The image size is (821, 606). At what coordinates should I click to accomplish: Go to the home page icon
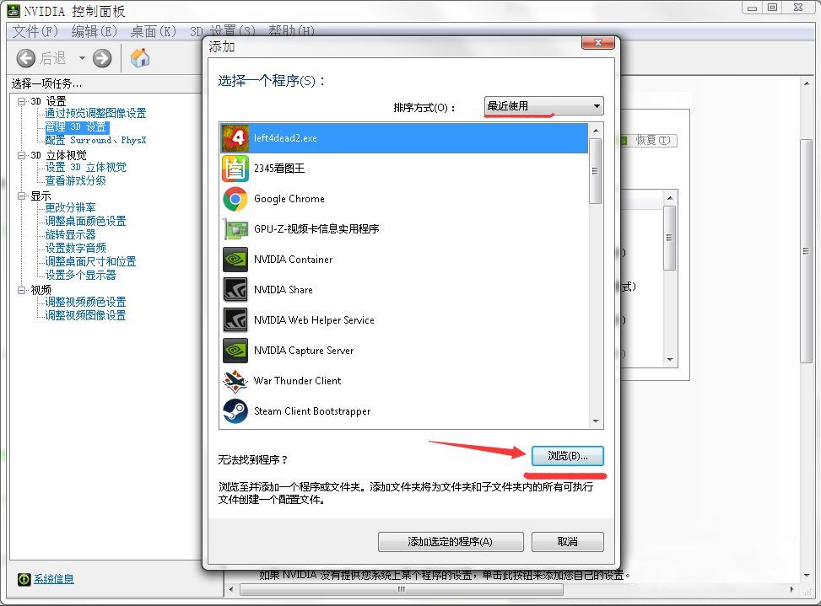pyautogui.click(x=140, y=57)
